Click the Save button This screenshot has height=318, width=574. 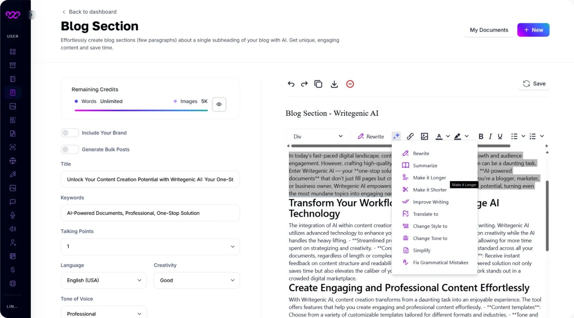[x=534, y=83]
